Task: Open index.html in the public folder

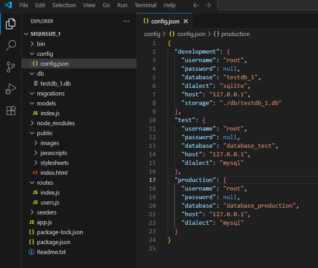Action: pos(79,173)
